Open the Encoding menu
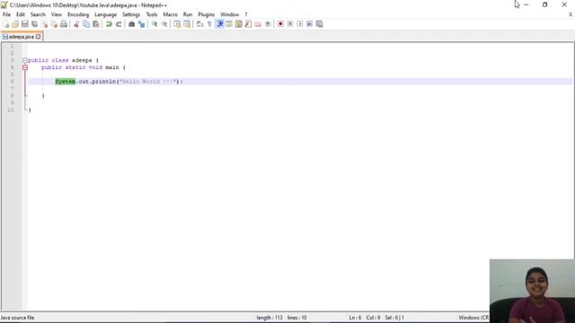Screen dimensions: 575x323 [x=78, y=14]
